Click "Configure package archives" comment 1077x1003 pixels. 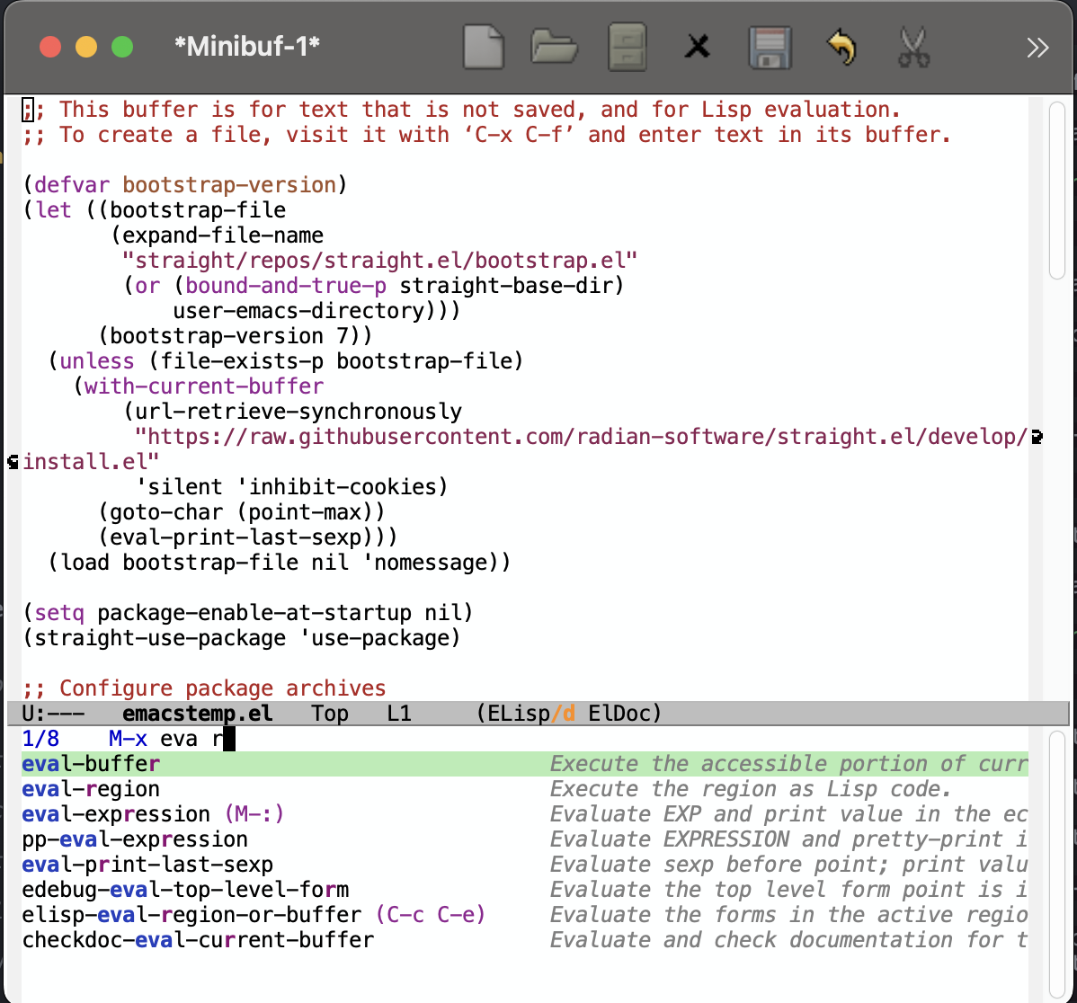coord(223,688)
